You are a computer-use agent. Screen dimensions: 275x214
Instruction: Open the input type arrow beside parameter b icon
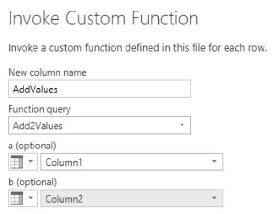31,198
